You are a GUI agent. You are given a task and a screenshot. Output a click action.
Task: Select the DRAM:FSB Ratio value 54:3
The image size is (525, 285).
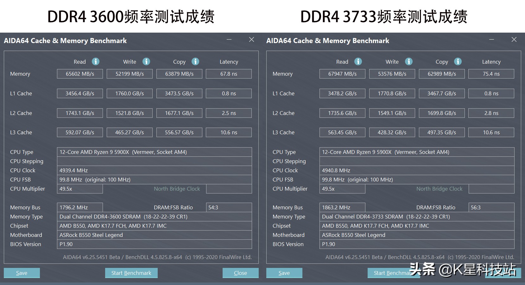coord(229,207)
